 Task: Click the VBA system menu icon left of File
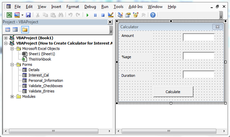(x=8, y=7)
